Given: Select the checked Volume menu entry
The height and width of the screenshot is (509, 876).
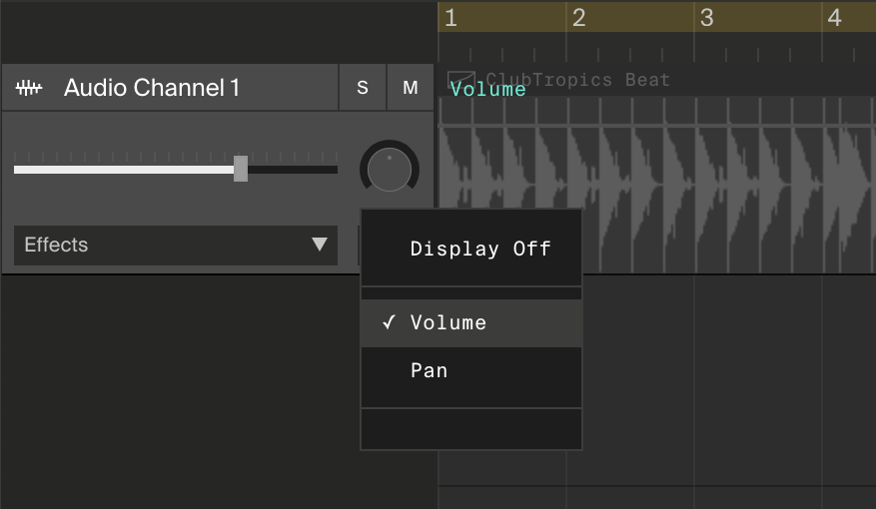Looking at the screenshot, I should click(471, 323).
